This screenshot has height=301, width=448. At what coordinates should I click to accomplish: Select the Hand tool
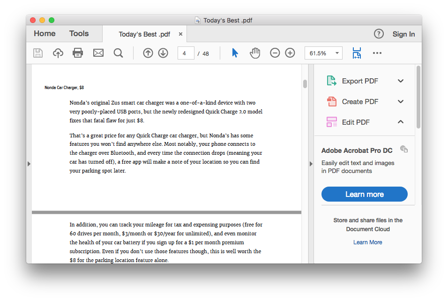click(x=255, y=53)
